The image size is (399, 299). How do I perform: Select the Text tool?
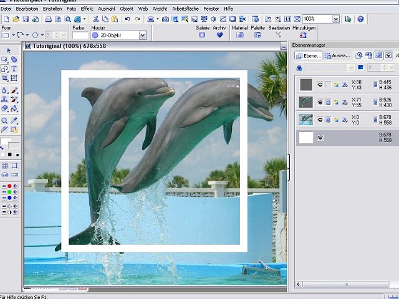[x=14, y=69]
